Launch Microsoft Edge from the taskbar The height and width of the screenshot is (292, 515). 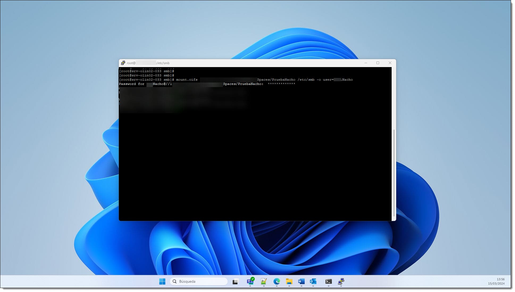[277, 281]
